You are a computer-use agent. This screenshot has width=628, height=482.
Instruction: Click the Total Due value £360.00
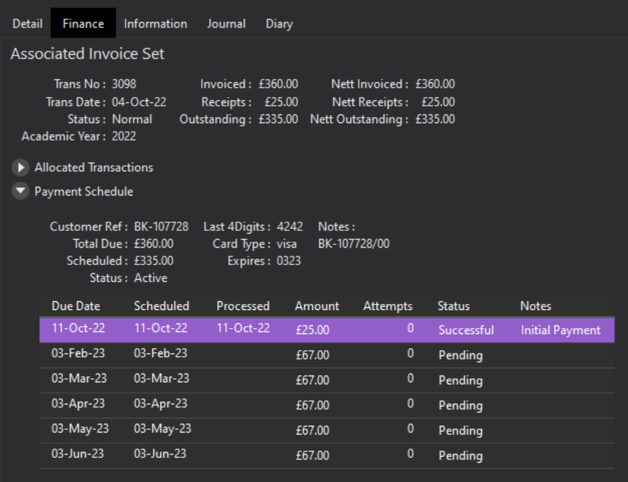click(153, 244)
